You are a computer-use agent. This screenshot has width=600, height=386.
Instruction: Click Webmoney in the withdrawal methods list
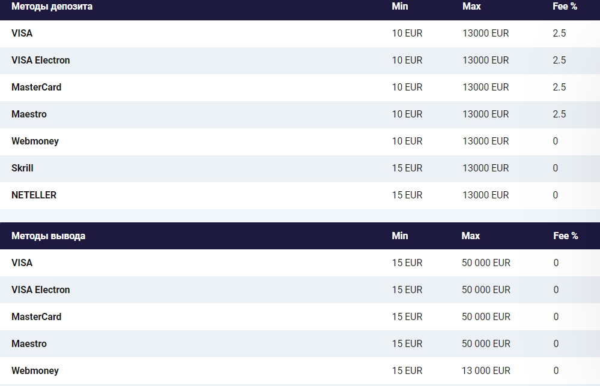pyautogui.click(x=35, y=371)
